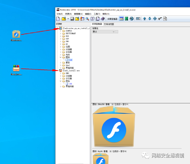Expand the CONFIG folder
Screen dimensions: 190x164
60,31
